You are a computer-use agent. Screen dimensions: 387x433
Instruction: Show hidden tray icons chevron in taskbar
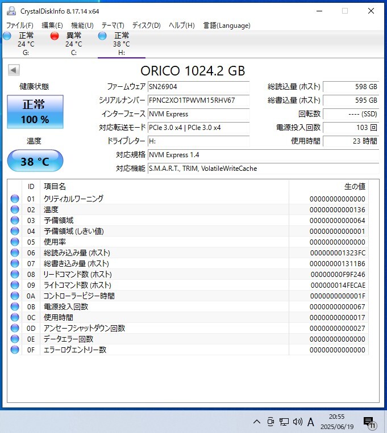(257, 422)
